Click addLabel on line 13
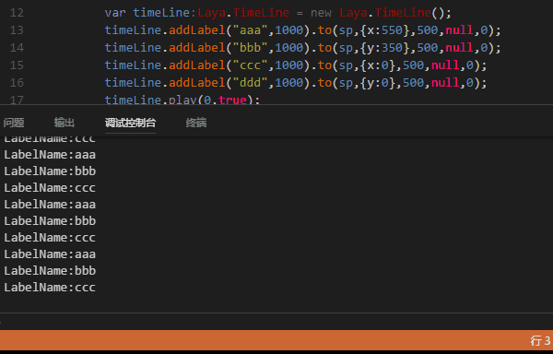The width and height of the screenshot is (553, 354). [197, 30]
